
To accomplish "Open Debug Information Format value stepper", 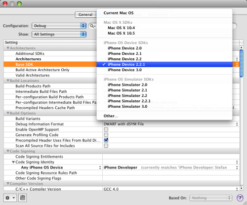I will coord(237,124).
